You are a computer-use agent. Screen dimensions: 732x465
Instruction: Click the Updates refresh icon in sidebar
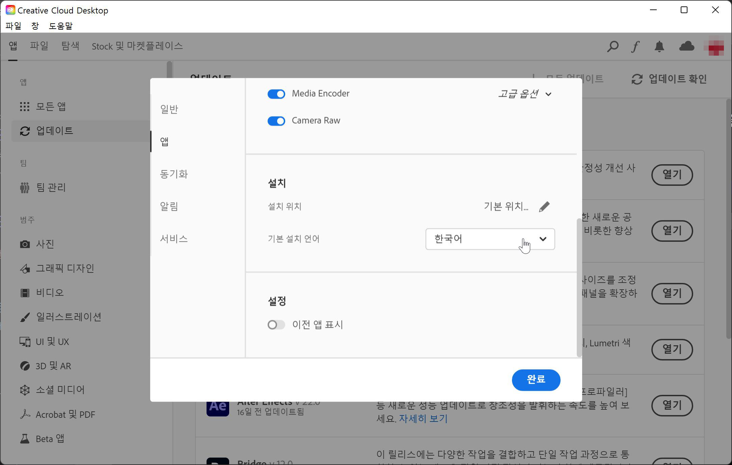[25, 131]
